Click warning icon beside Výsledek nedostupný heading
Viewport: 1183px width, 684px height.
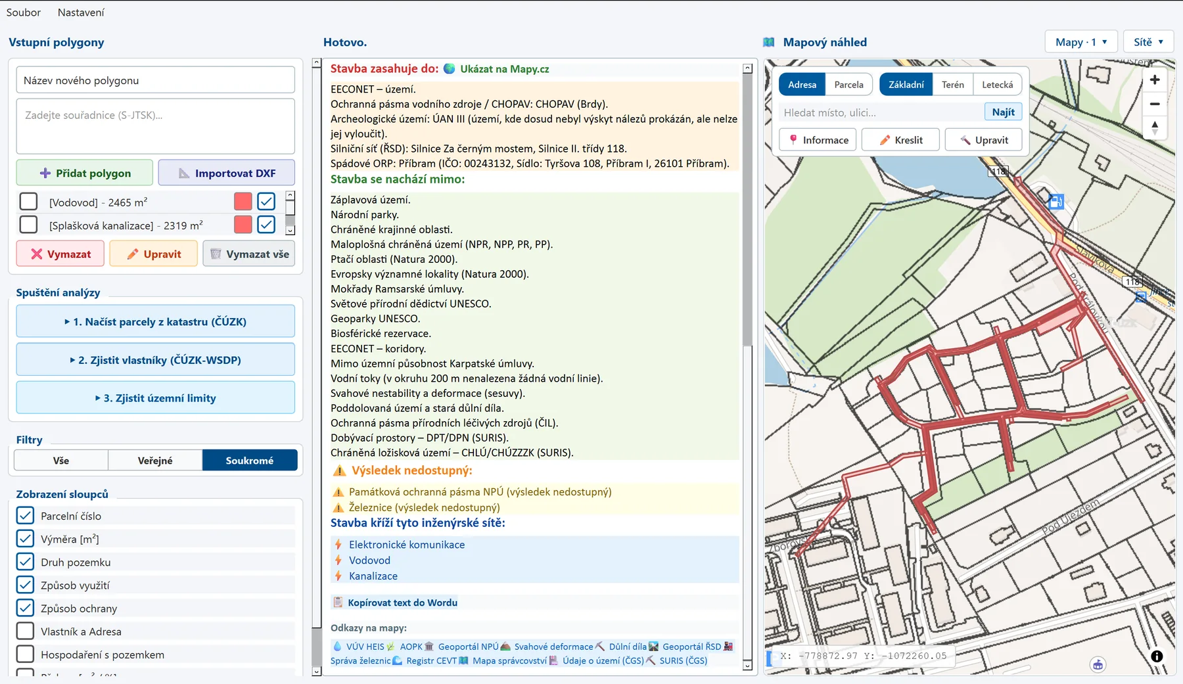tap(339, 470)
